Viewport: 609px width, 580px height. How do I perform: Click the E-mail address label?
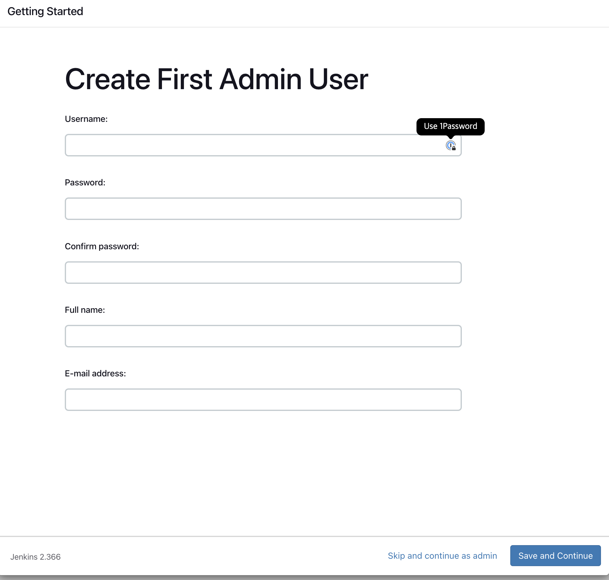95,374
